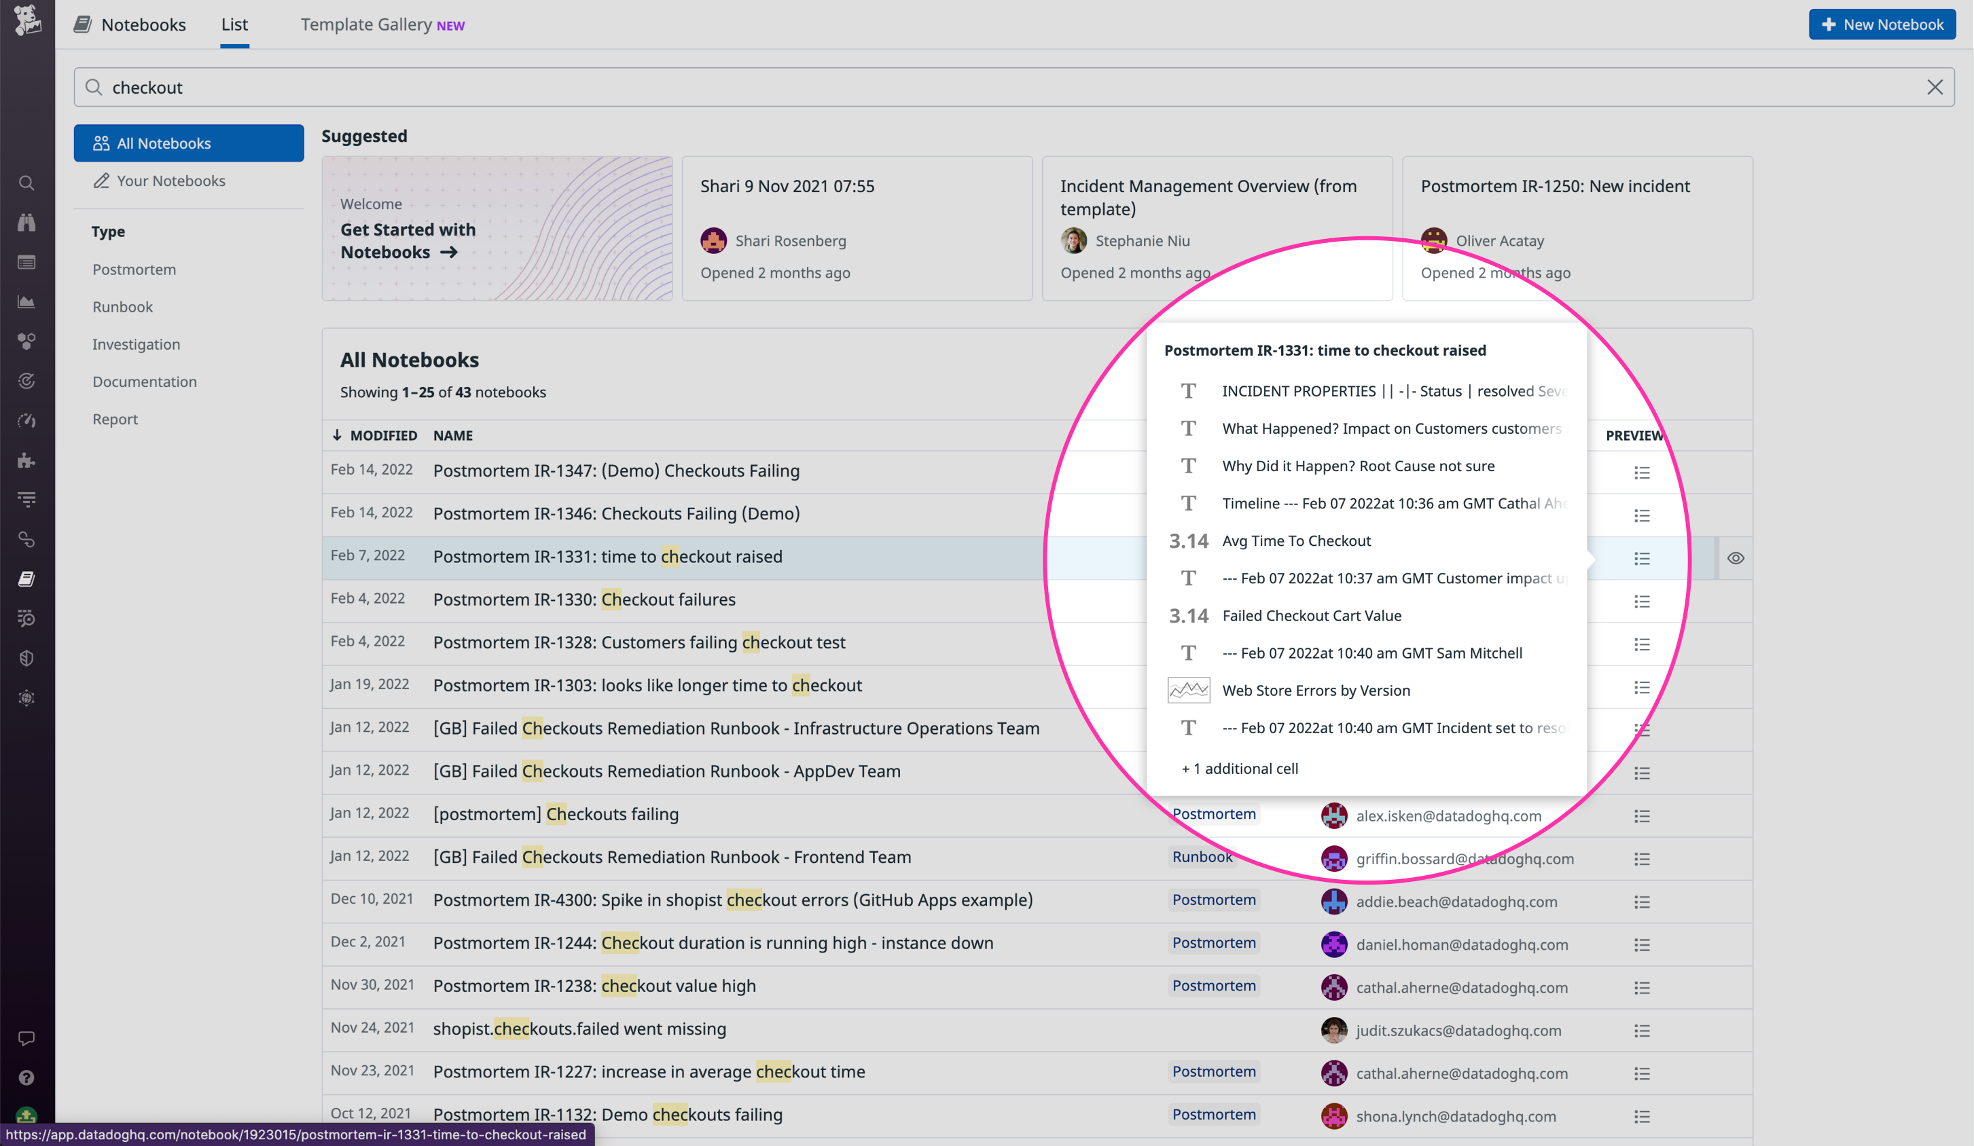
Task: Select the Metrics chart icon in sidebar
Action: coord(26,302)
